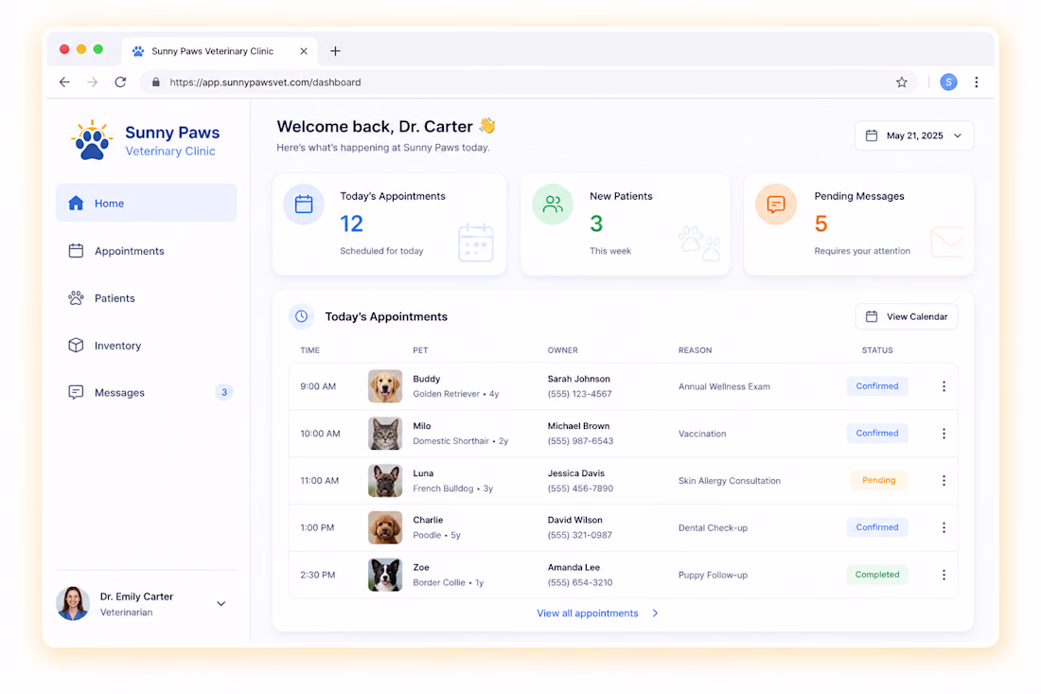Open the May 21, 2025 date dropdown
This screenshot has height=694, width=1041.
914,135
